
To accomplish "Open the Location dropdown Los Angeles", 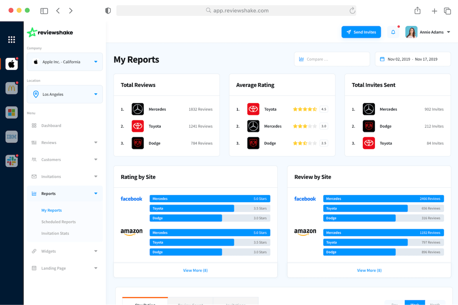I will click(65, 94).
